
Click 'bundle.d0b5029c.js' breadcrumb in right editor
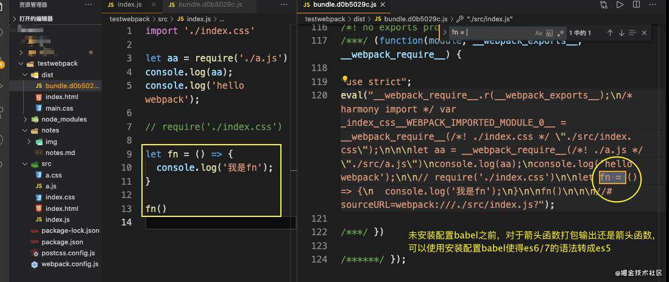click(416, 19)
